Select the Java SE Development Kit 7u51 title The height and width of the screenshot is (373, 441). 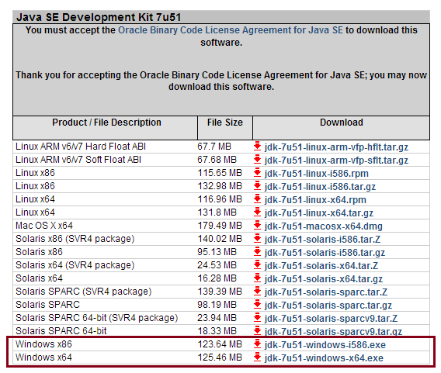tap(99, 17)
